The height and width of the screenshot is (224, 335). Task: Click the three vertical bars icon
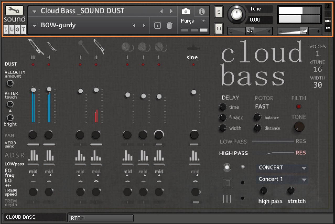pyautogui.click(x=227, y=199)
